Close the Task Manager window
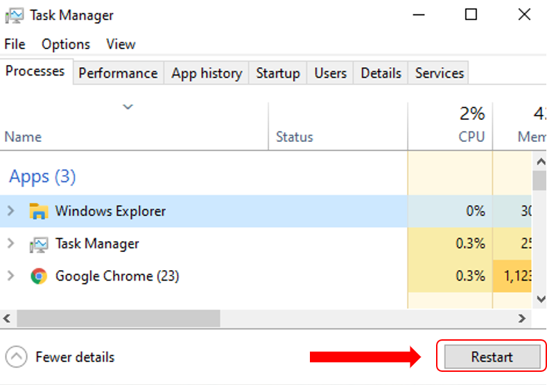 click(x=524, y=15)
